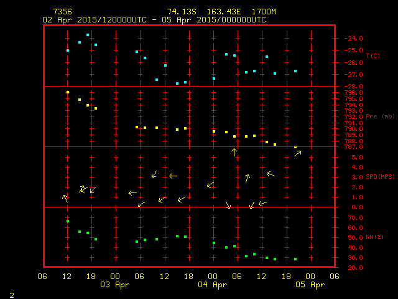Select the first green humidity data point
Viewport: 398px width, 299px height.
[68, 221]
